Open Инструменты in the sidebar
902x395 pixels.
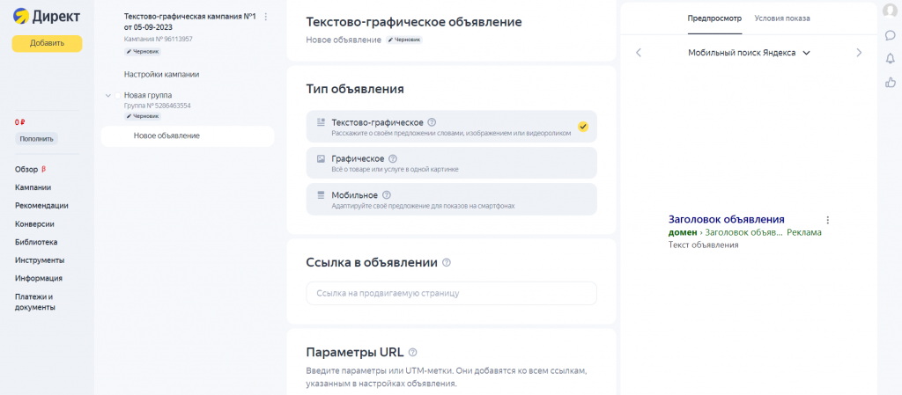(x=40, y=260)
